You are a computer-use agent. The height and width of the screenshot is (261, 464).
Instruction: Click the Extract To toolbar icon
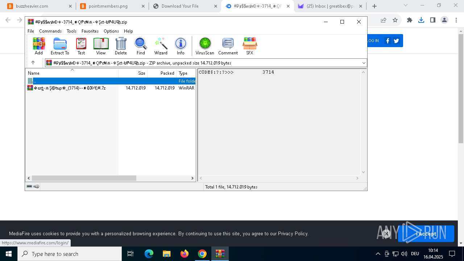pyautogui.click(x=60, y=46)
